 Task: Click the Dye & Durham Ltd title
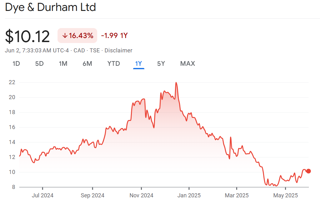pos(50,7)
